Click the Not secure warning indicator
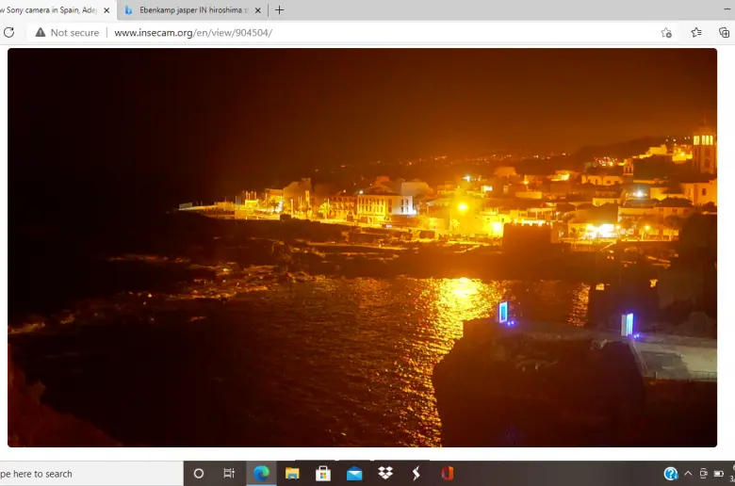This screenshot has width=735, height=486. tap(67, 32)
